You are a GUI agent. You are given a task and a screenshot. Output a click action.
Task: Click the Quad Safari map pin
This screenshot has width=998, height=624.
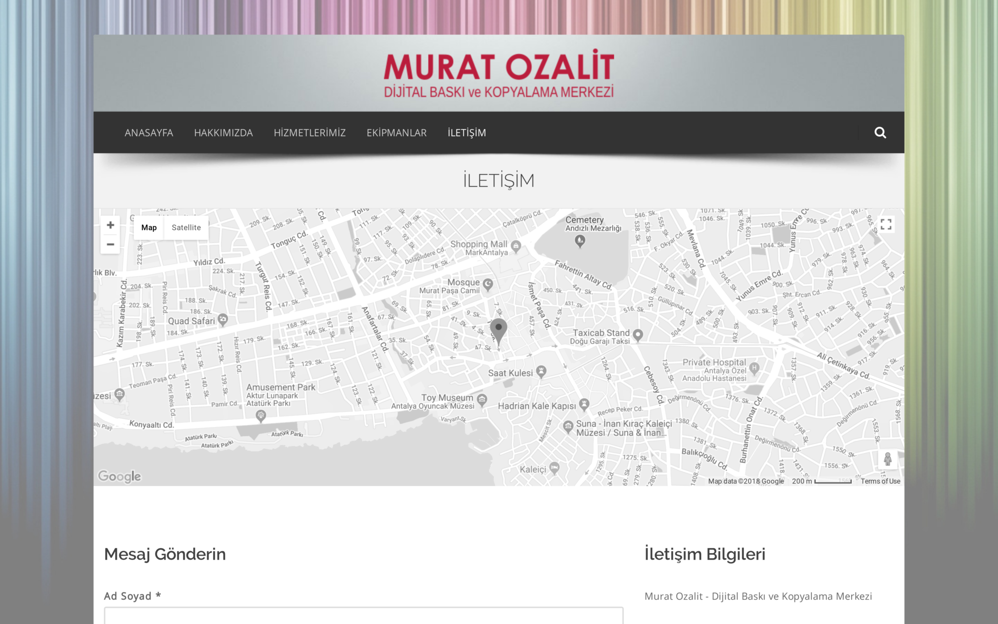point(223,319)
